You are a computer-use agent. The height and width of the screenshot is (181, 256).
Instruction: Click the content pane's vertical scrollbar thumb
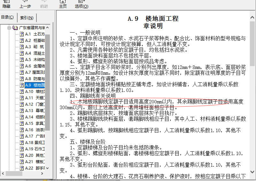point(252,43)
